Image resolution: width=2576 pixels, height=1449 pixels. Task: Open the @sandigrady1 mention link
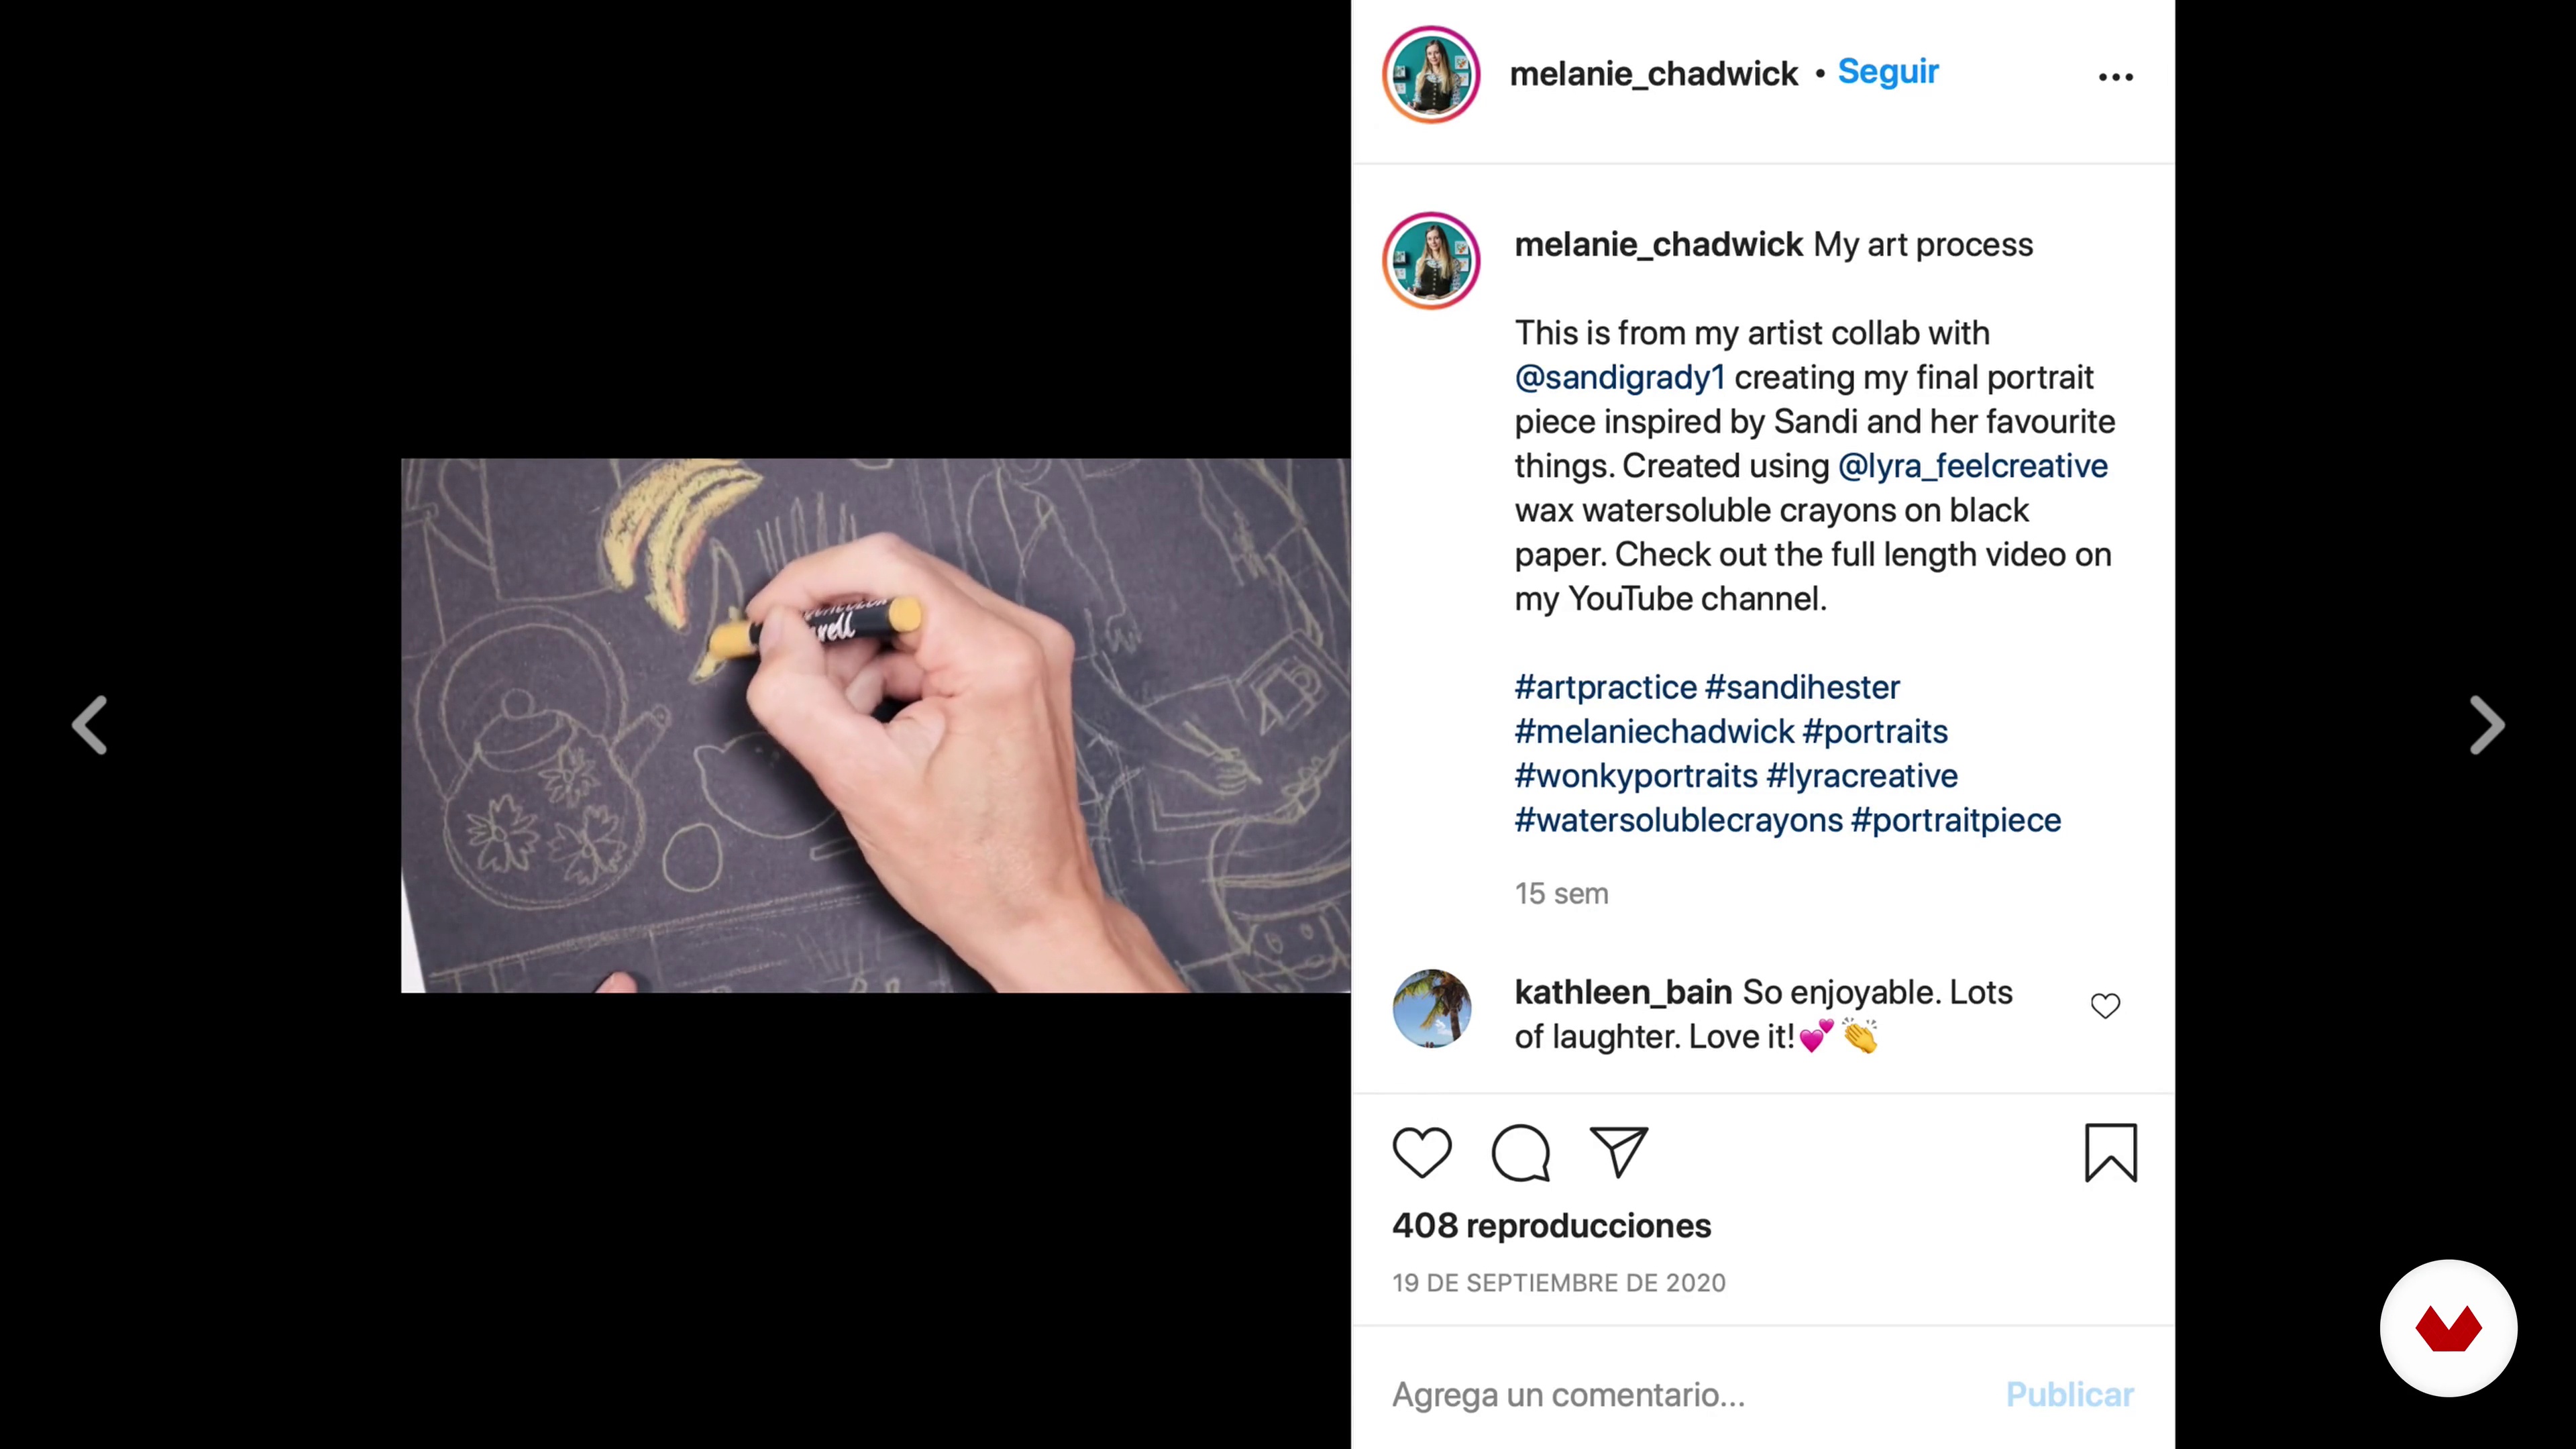click(x=1620, y=378)
